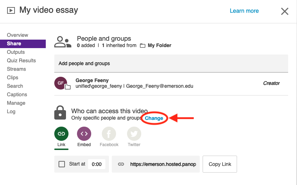
Task: Click the Facebook share icon
Action: click(x=109, y=134)
